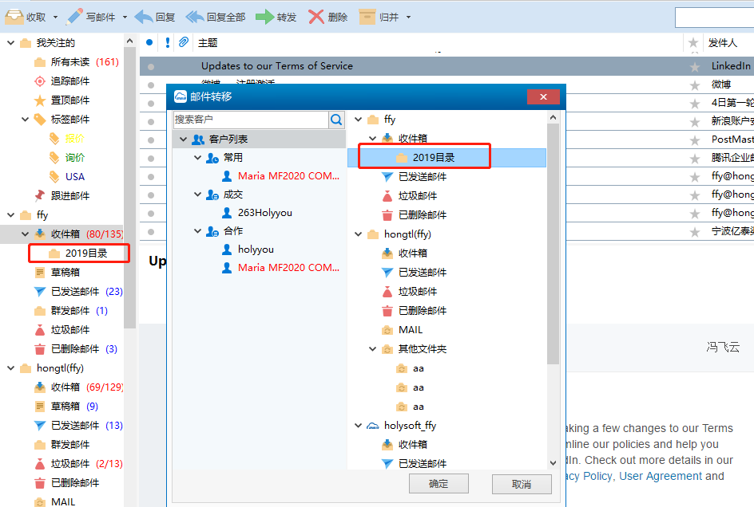Click the 搜索客户 search input field
This screenshot has height=507, width=754.
click(x=250, y=120)
